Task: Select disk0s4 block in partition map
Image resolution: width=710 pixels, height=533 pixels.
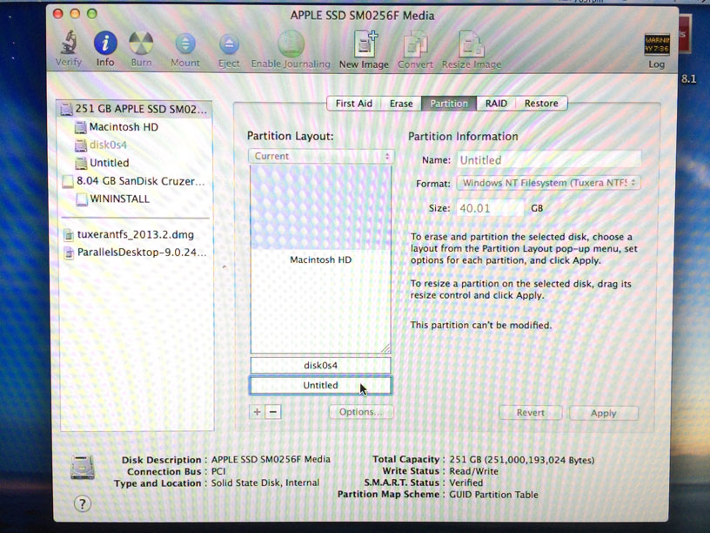Action: coord(320,365)
